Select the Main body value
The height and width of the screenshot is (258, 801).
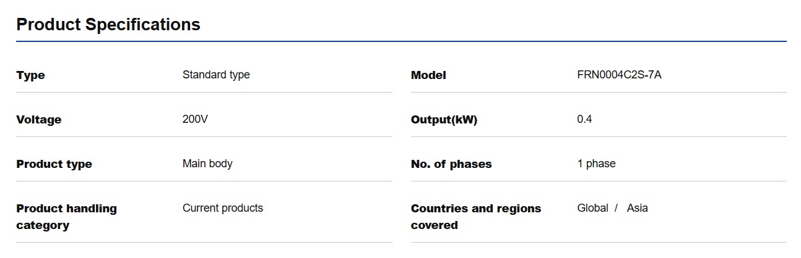click(x=207, y=164)
